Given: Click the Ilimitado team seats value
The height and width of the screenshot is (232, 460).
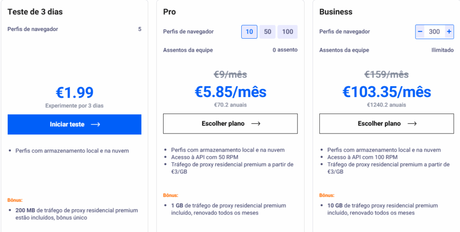Looking at the screenshot, I should click(x=442, y=50).
